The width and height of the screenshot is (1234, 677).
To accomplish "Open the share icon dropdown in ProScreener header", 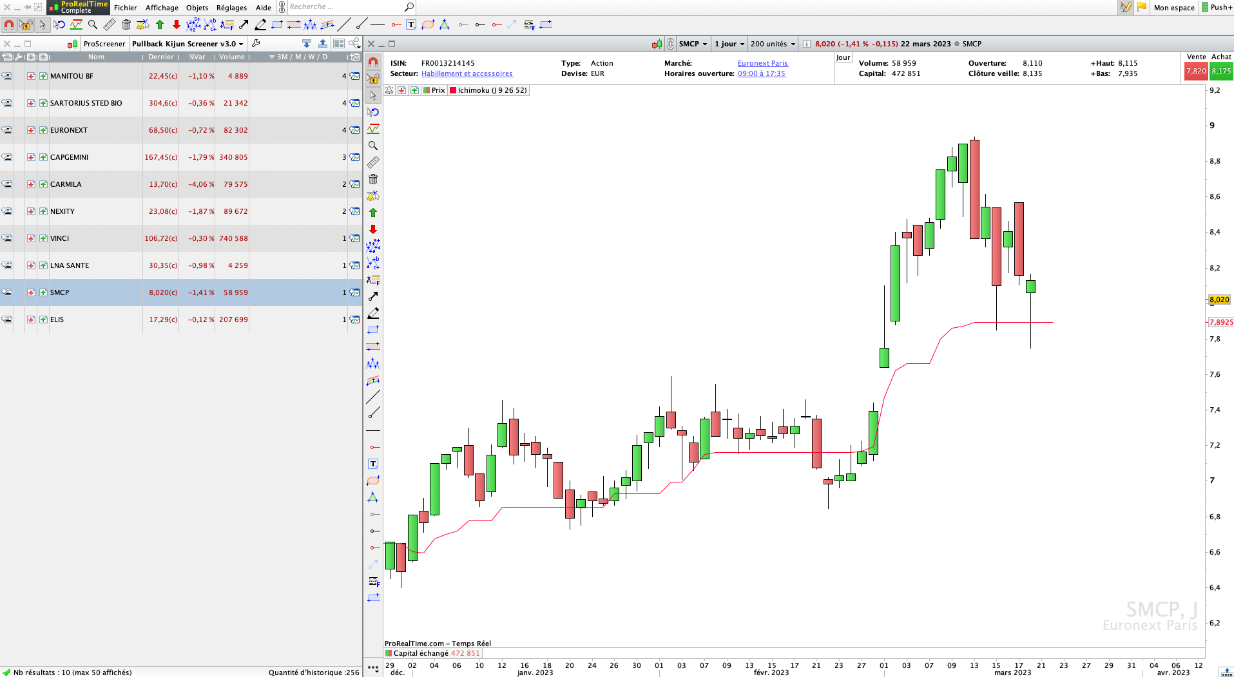I will point(354,44).
